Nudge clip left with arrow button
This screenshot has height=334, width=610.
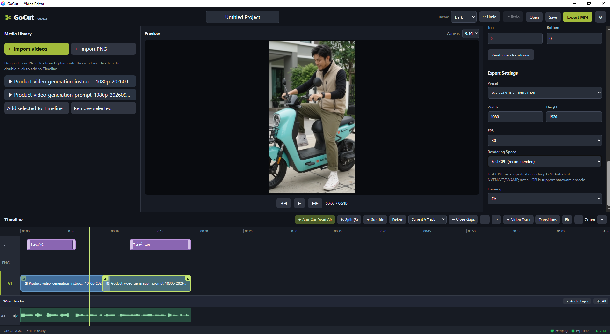484,219
